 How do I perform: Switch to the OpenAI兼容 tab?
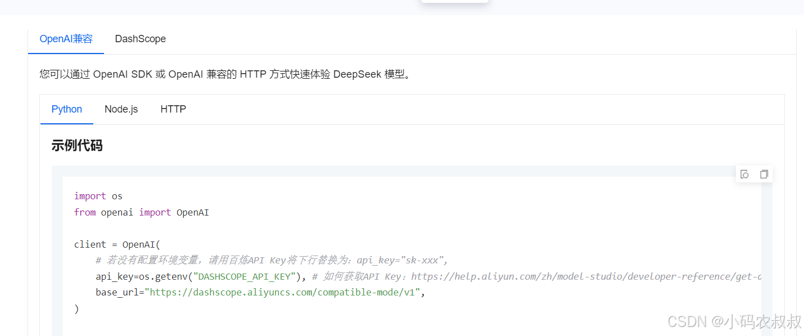66,39
